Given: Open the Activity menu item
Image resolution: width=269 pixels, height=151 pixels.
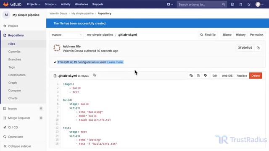Looking at the screenshot, I should click(x=66, y=4).
